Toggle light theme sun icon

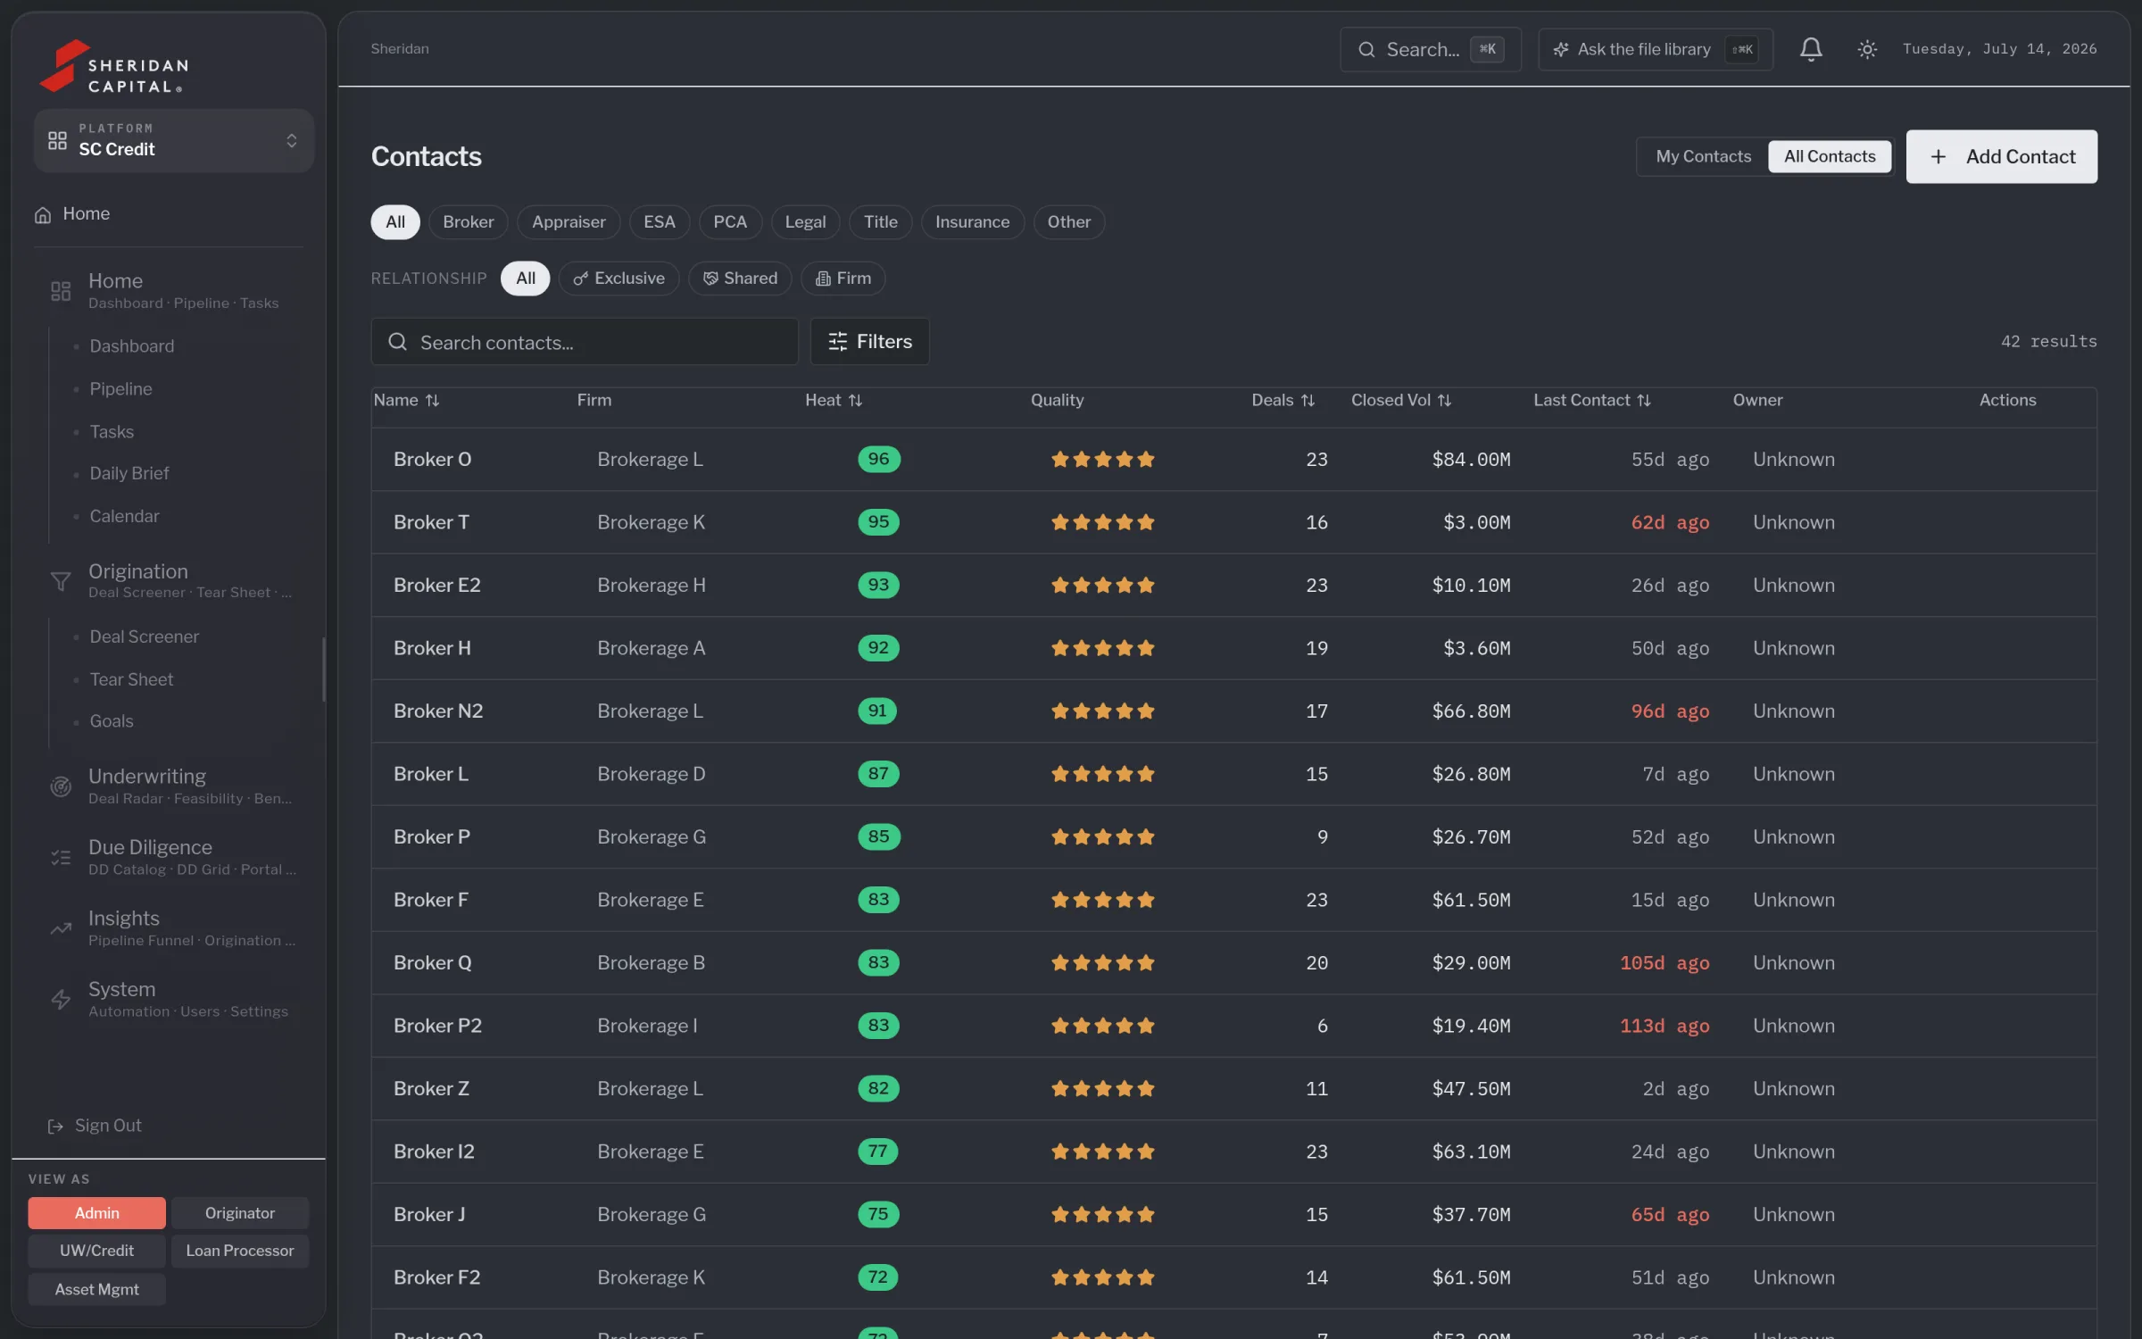(1866, 49)
